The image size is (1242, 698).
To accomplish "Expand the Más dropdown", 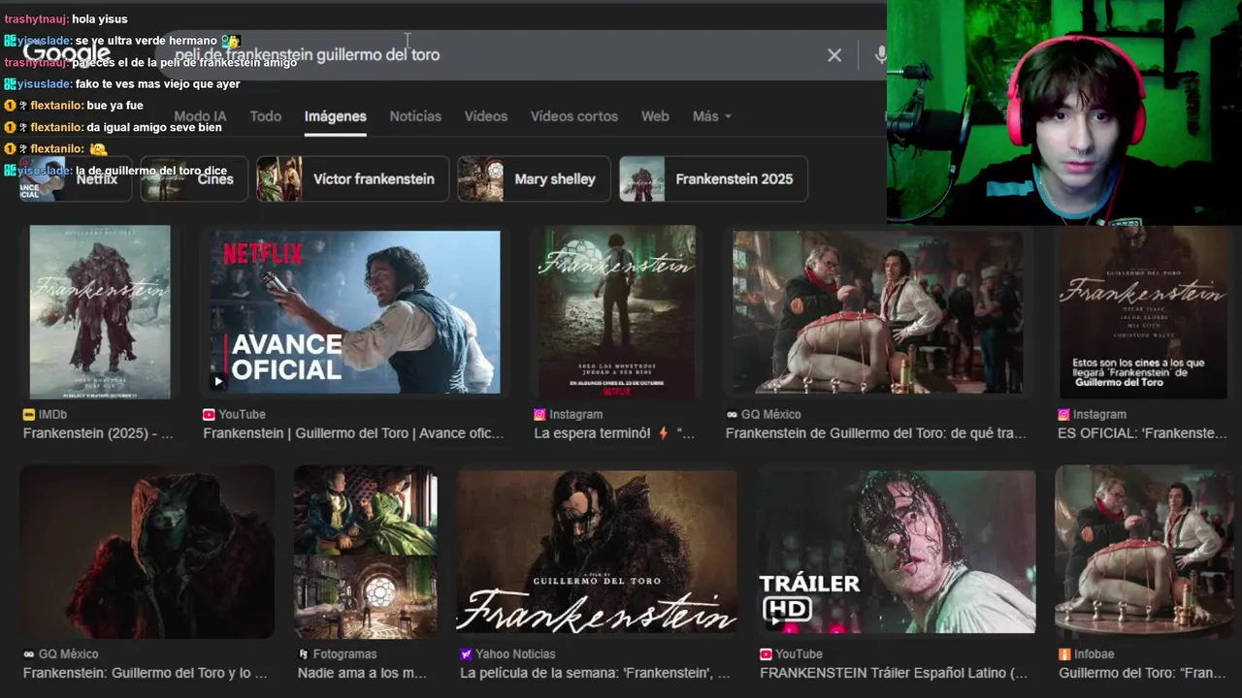I will click(x=712, y=116).
